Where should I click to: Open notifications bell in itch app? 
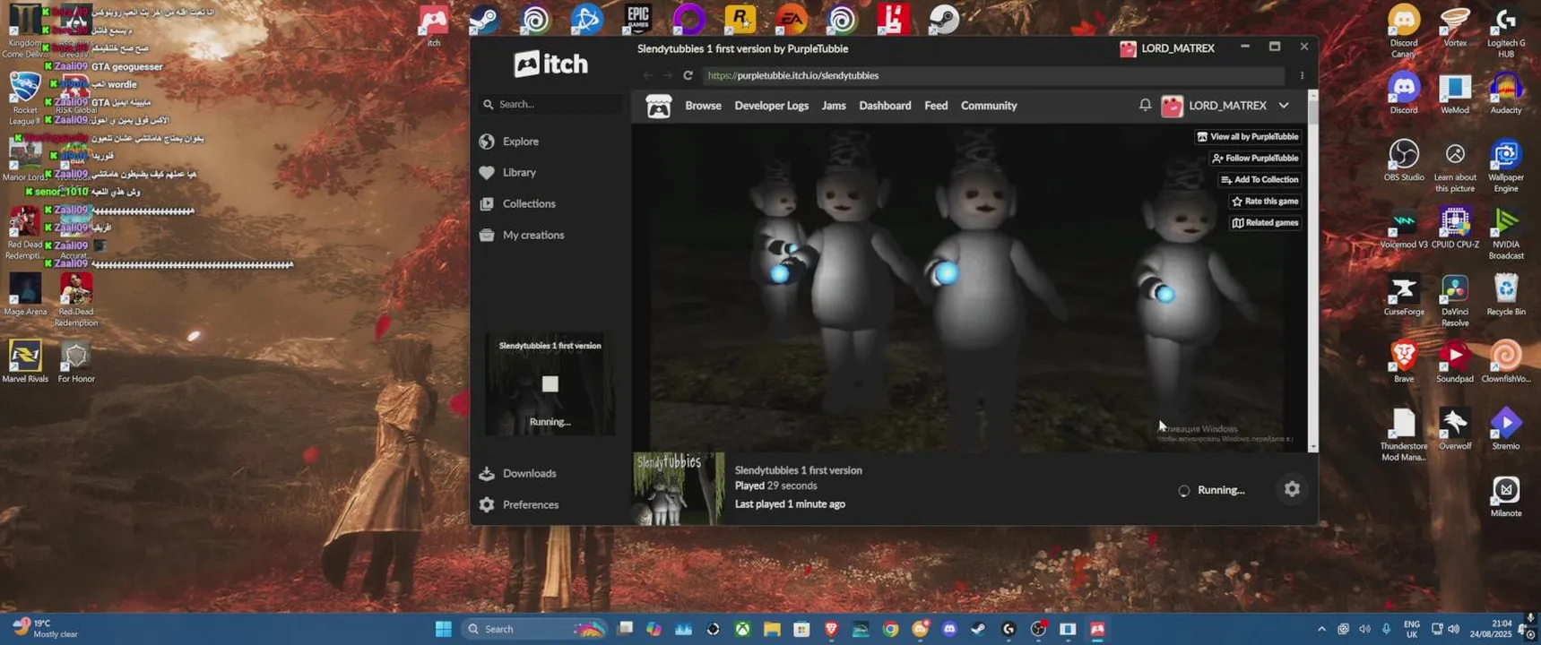click(x=1145, y=105)
